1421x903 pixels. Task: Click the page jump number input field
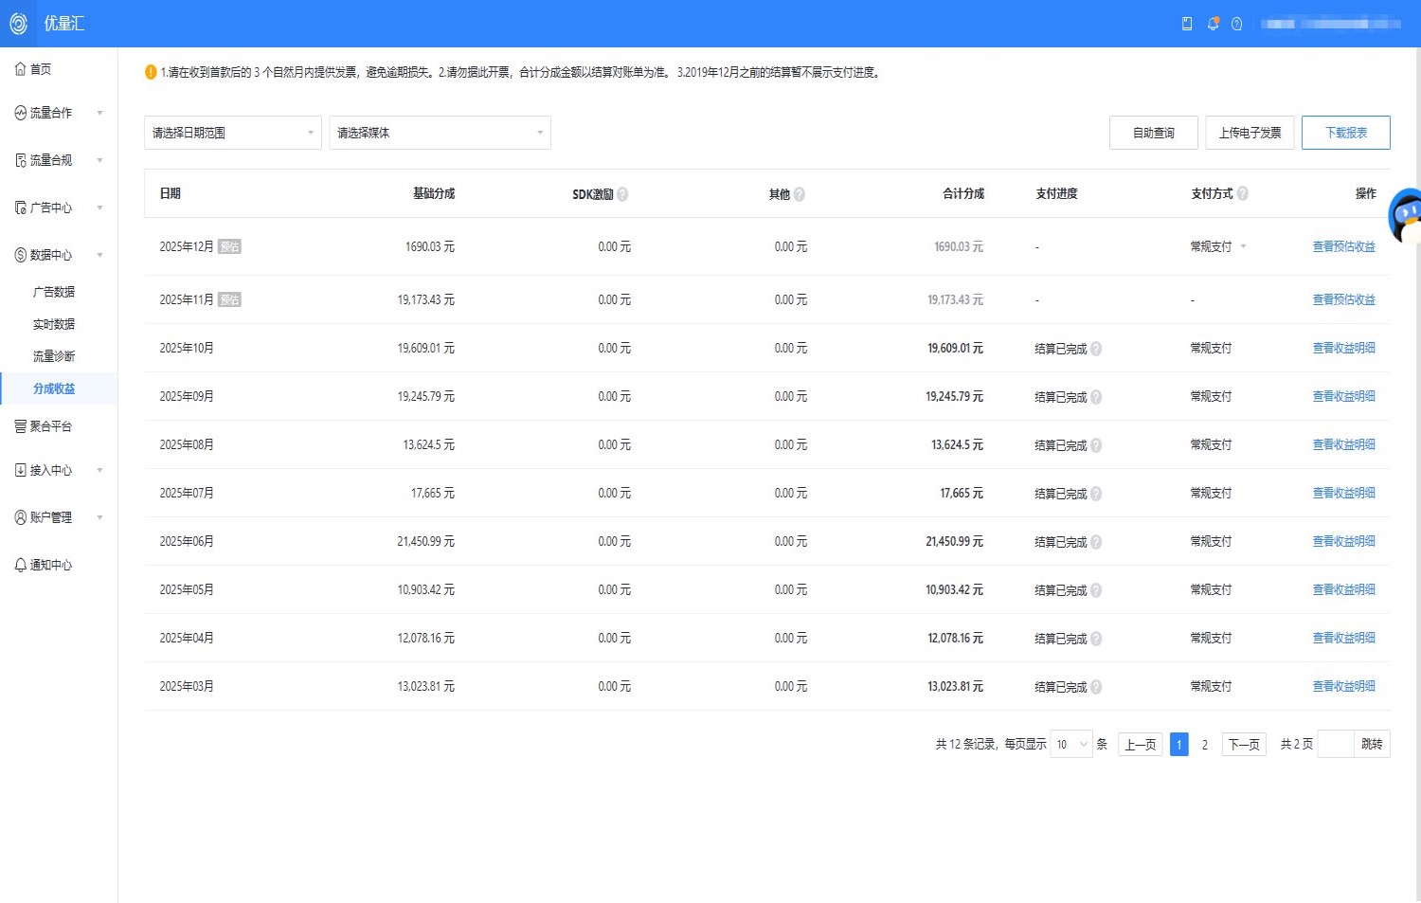tap(1335, 745)
